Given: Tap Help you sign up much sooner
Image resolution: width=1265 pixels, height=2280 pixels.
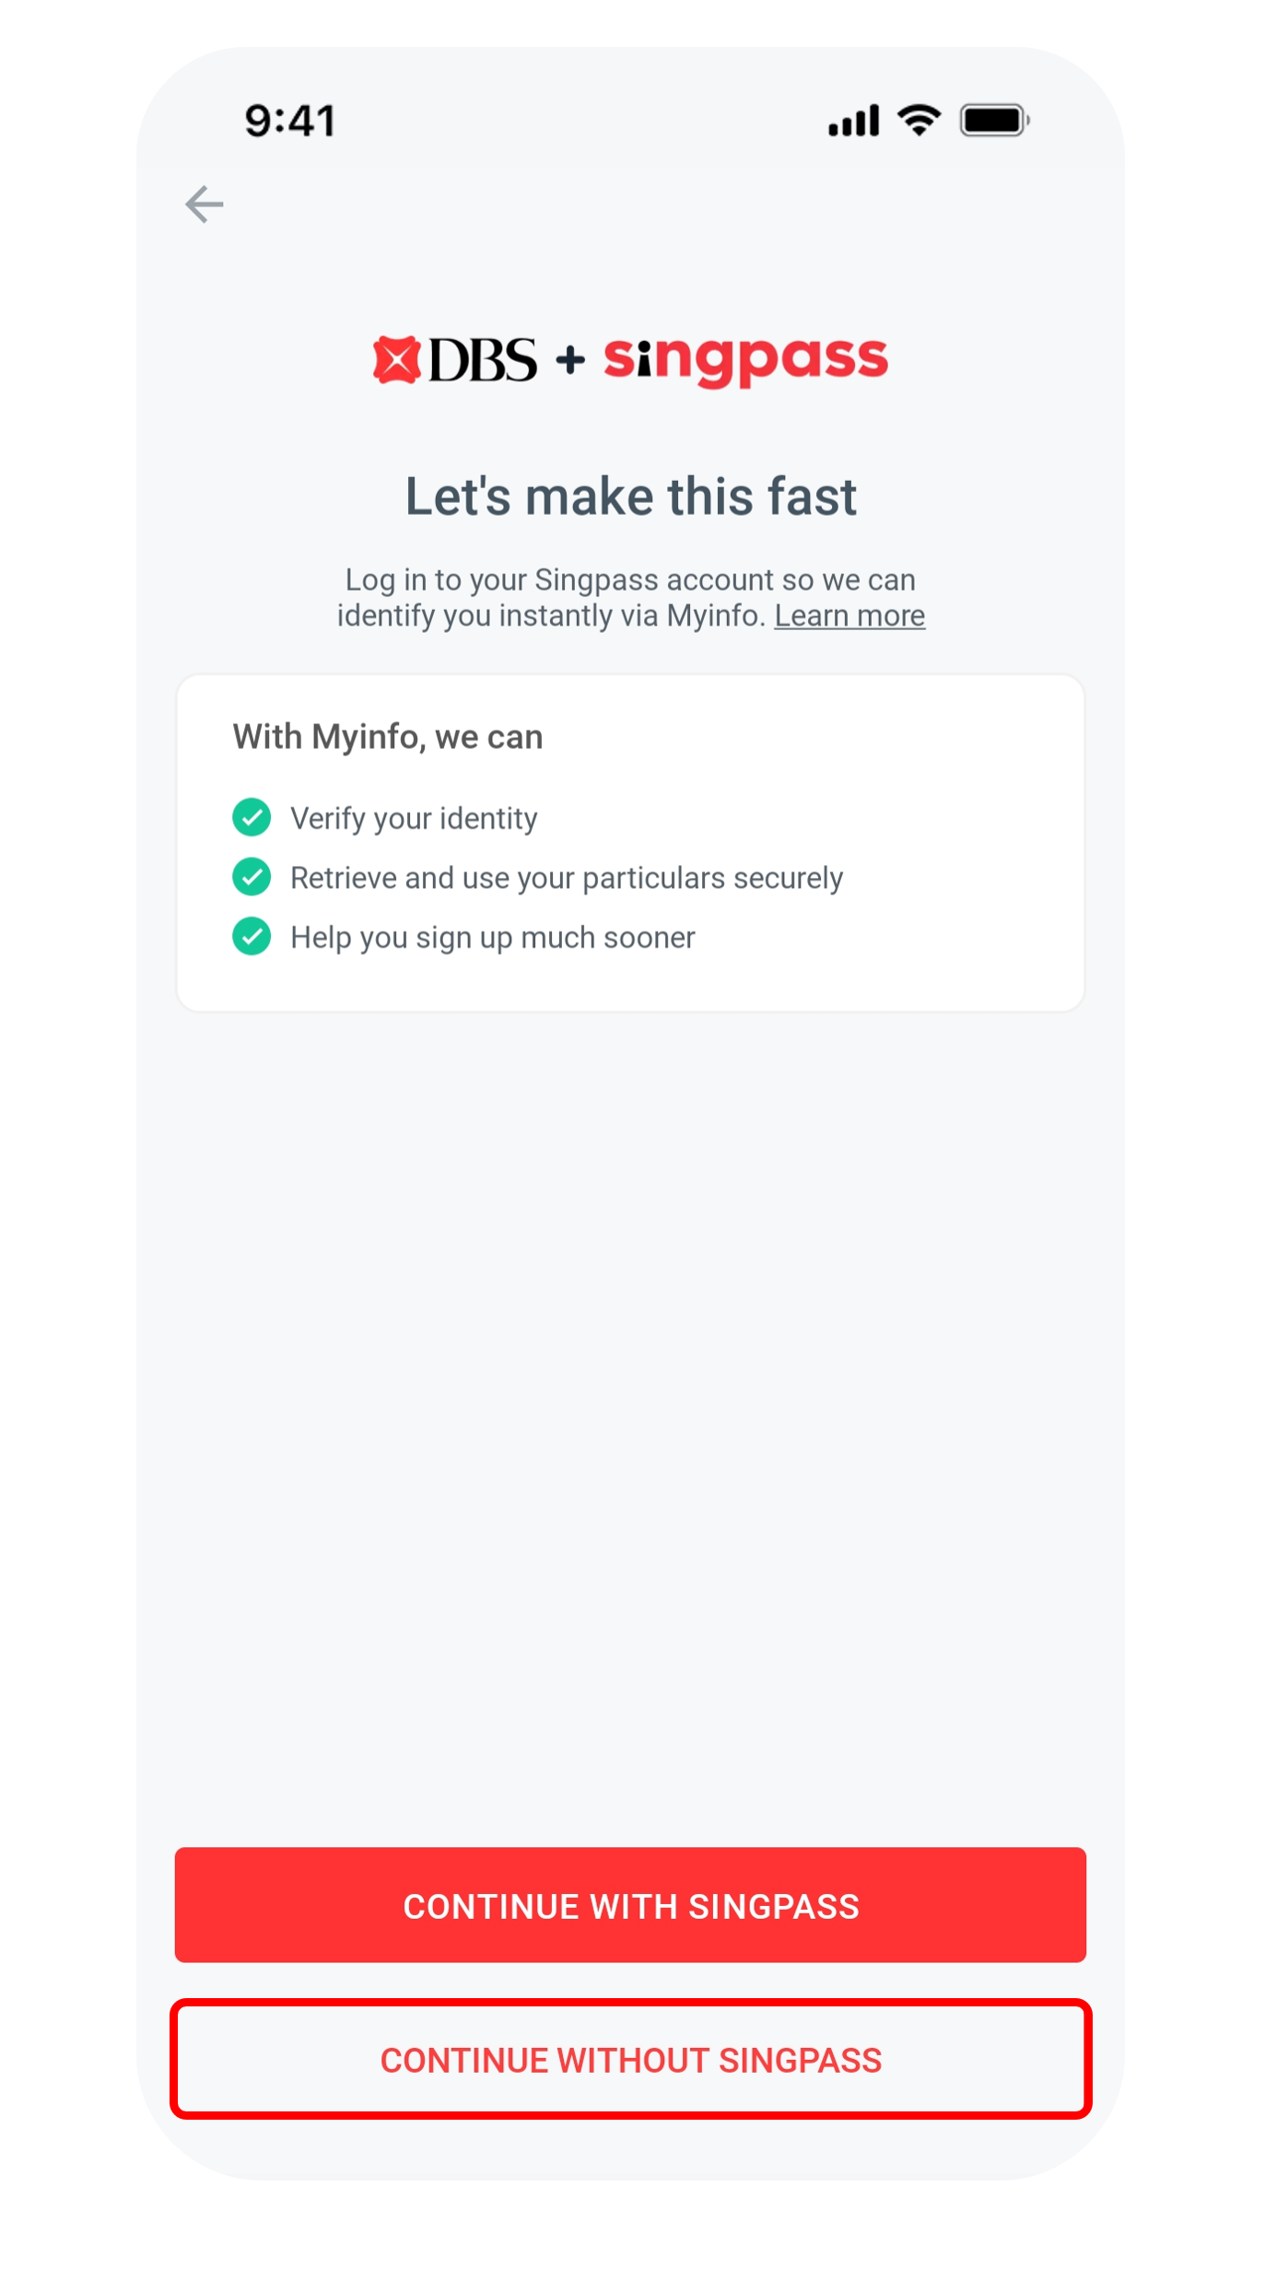Looking at the screenshot, I should click(x=493, y=937).
